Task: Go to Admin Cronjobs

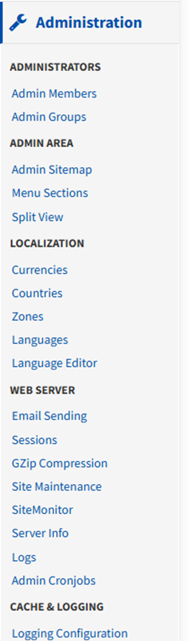Action: tap(54, 581)
